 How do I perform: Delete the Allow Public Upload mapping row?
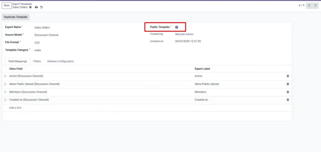[x=288, y=84]
